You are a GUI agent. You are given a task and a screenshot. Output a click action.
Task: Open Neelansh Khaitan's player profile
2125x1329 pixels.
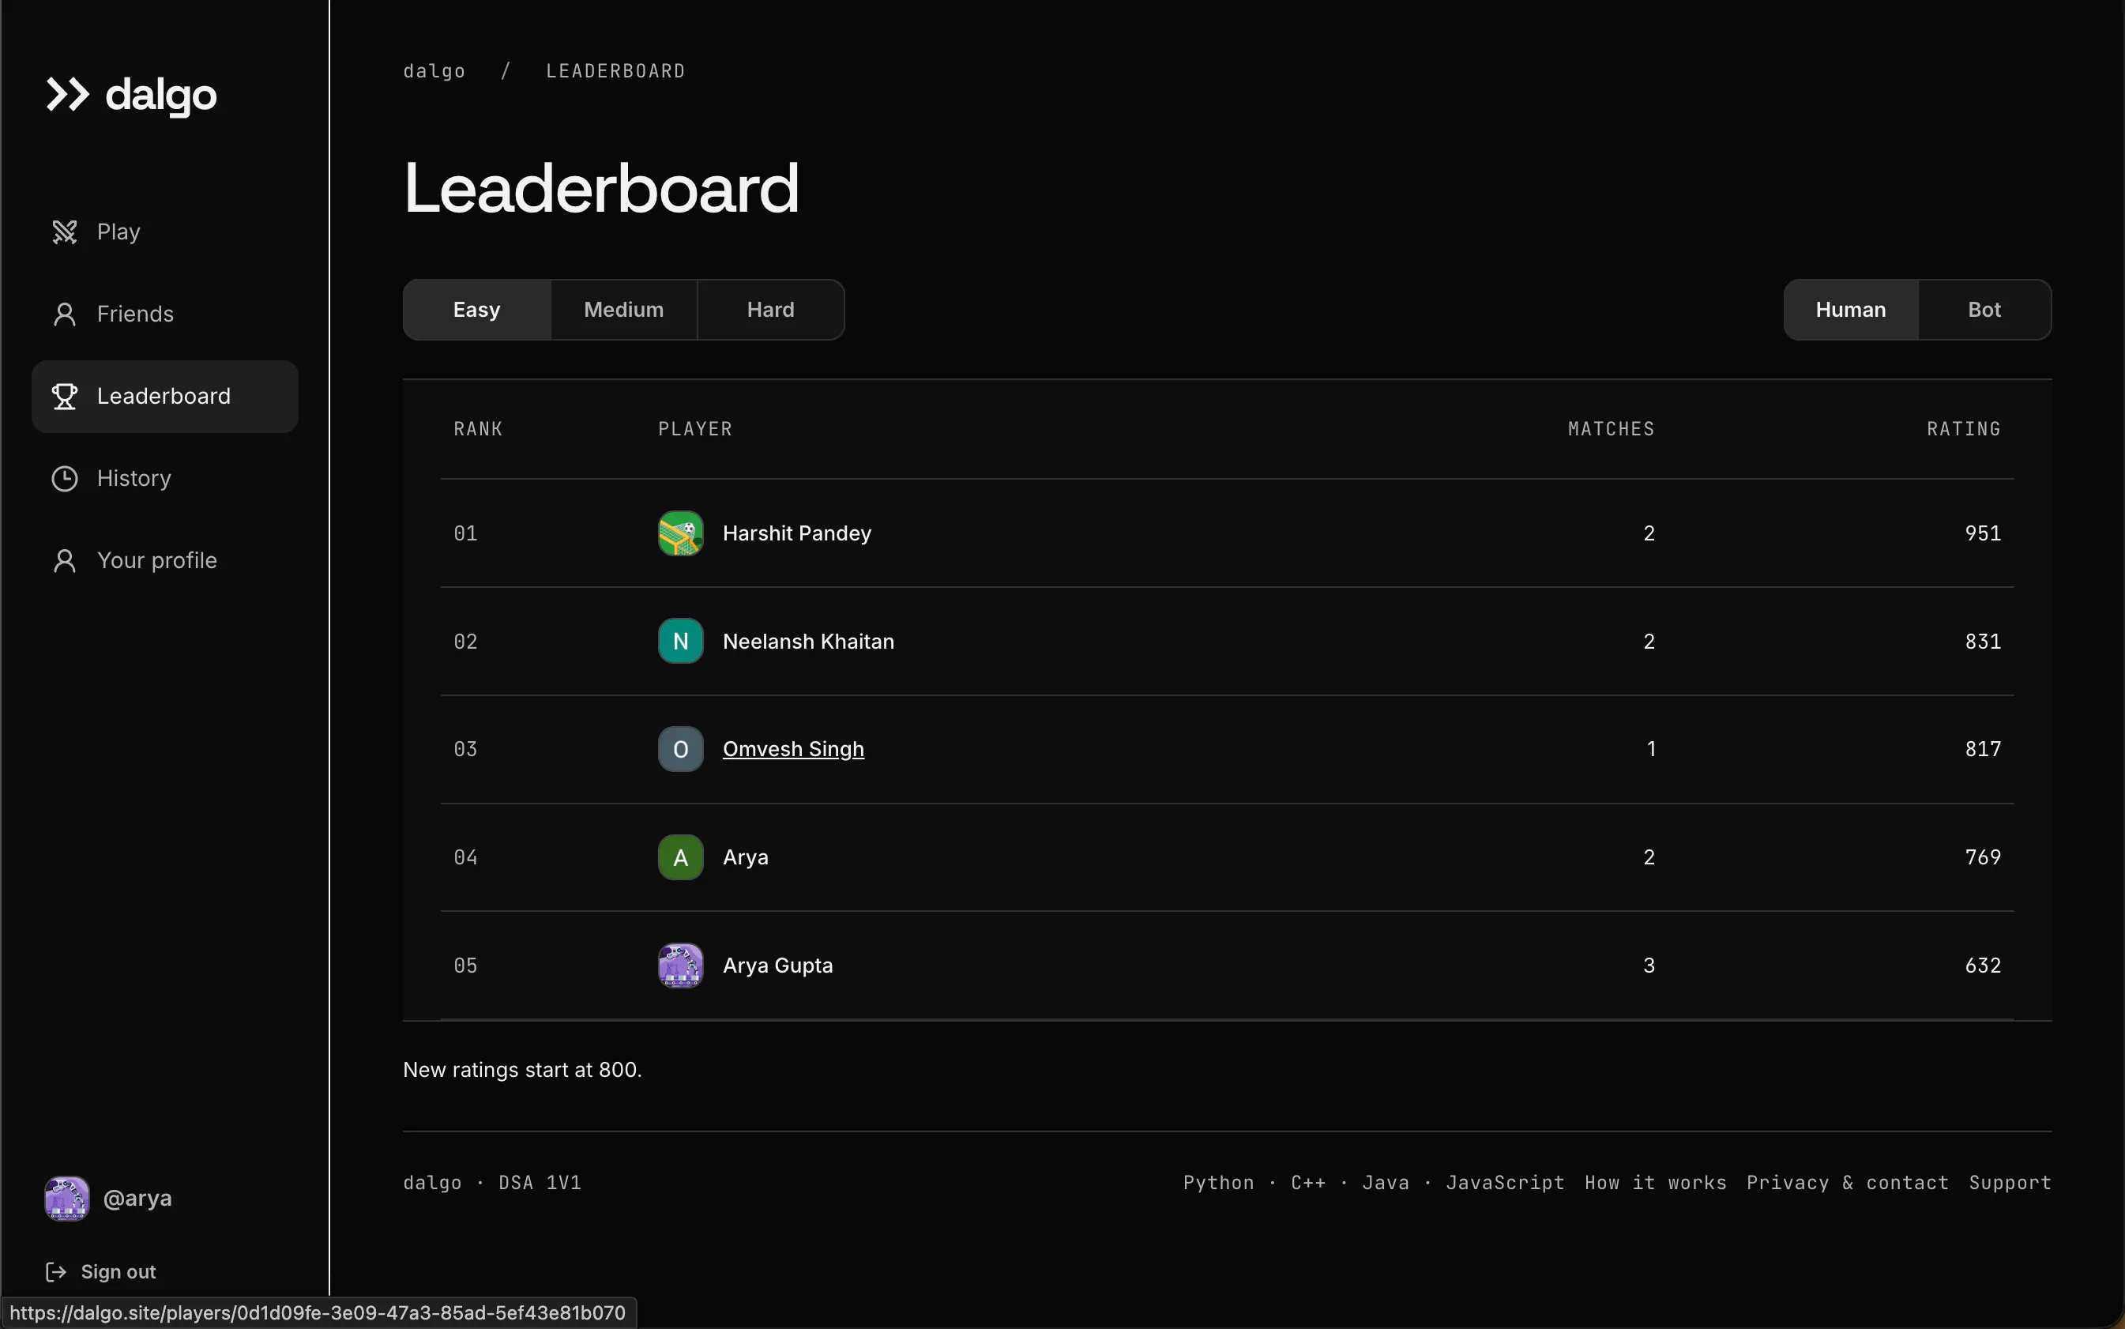pyautogui.click(x=808, y=642)
